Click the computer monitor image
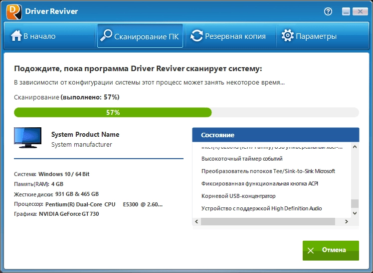Viewport: 373px width, 273px height. coord(27,138)
